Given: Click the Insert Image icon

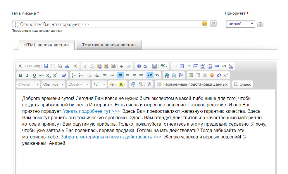Looking at the screenshot, I should point(191,75).
